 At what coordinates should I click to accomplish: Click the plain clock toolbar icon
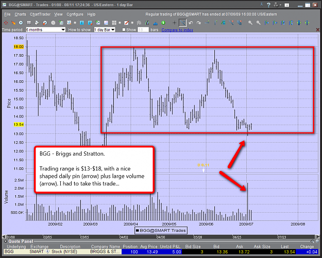pos(21,23)
